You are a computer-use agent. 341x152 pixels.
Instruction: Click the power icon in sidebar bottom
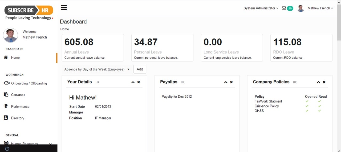(x=7, y=149)
